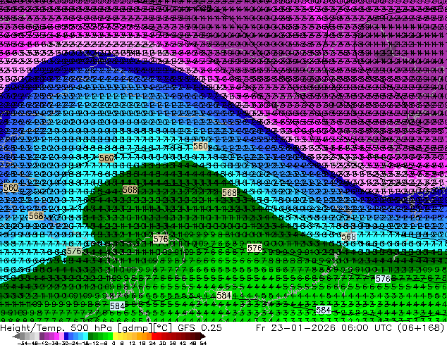Pick the cyan legend swatch left of -18
Image resolution: width=447 pixels, height=345 pixels.
86,336
